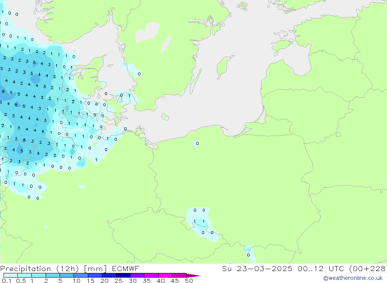Screen dimensions: 387x283
Task: Click the 20–25 mm dark blue legend swatch
Action: (x=109, y=275)
